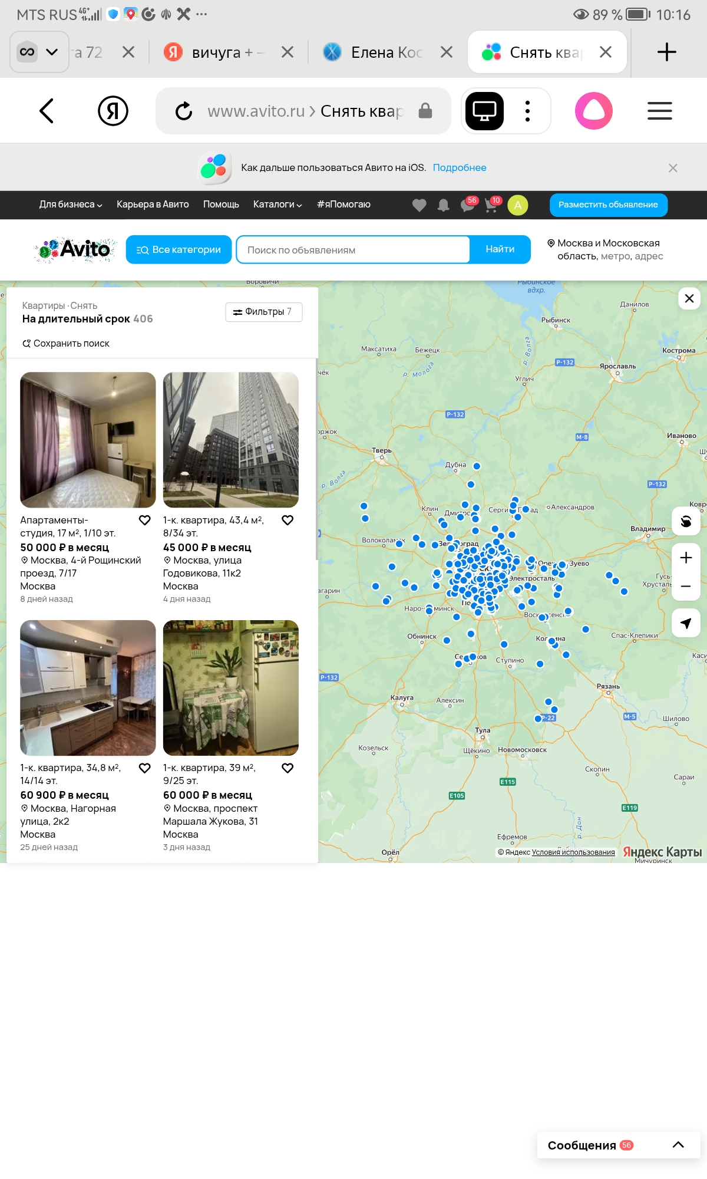707x1179 pixels.
Task: Favorite the 17 m² studio apartment listing
Action: [144, 520]
